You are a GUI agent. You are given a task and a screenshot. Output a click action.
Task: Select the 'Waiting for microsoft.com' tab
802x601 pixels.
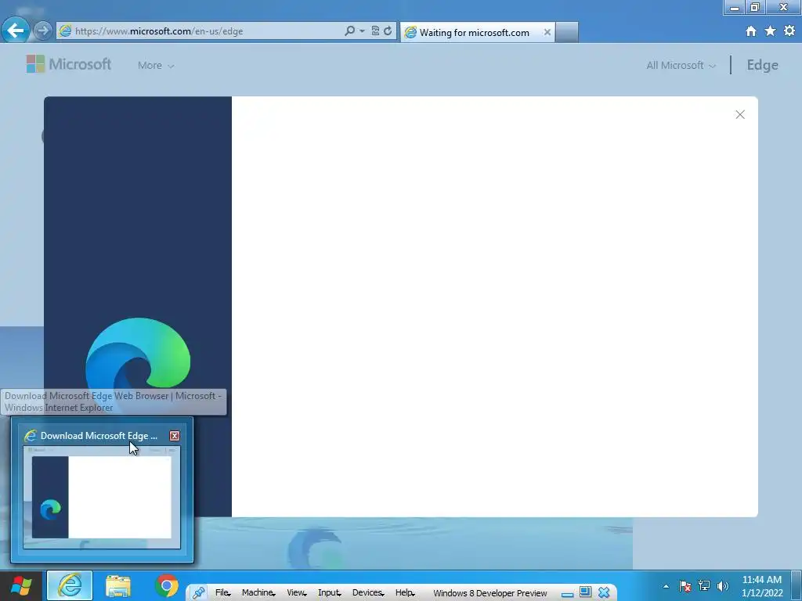point(473,32)
